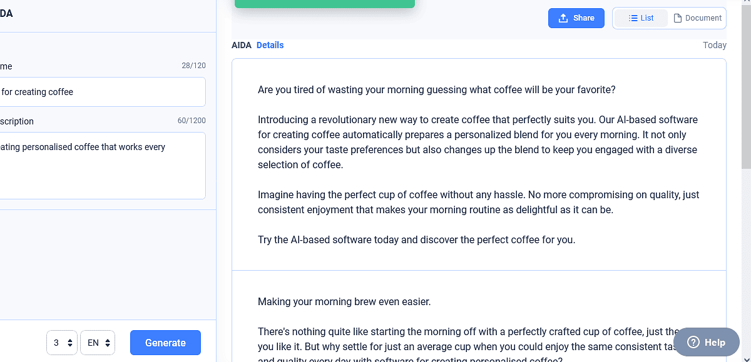The width and height of the screenshot is (751, 362).
Task: Switch to Document view
Action: point(697,18)
